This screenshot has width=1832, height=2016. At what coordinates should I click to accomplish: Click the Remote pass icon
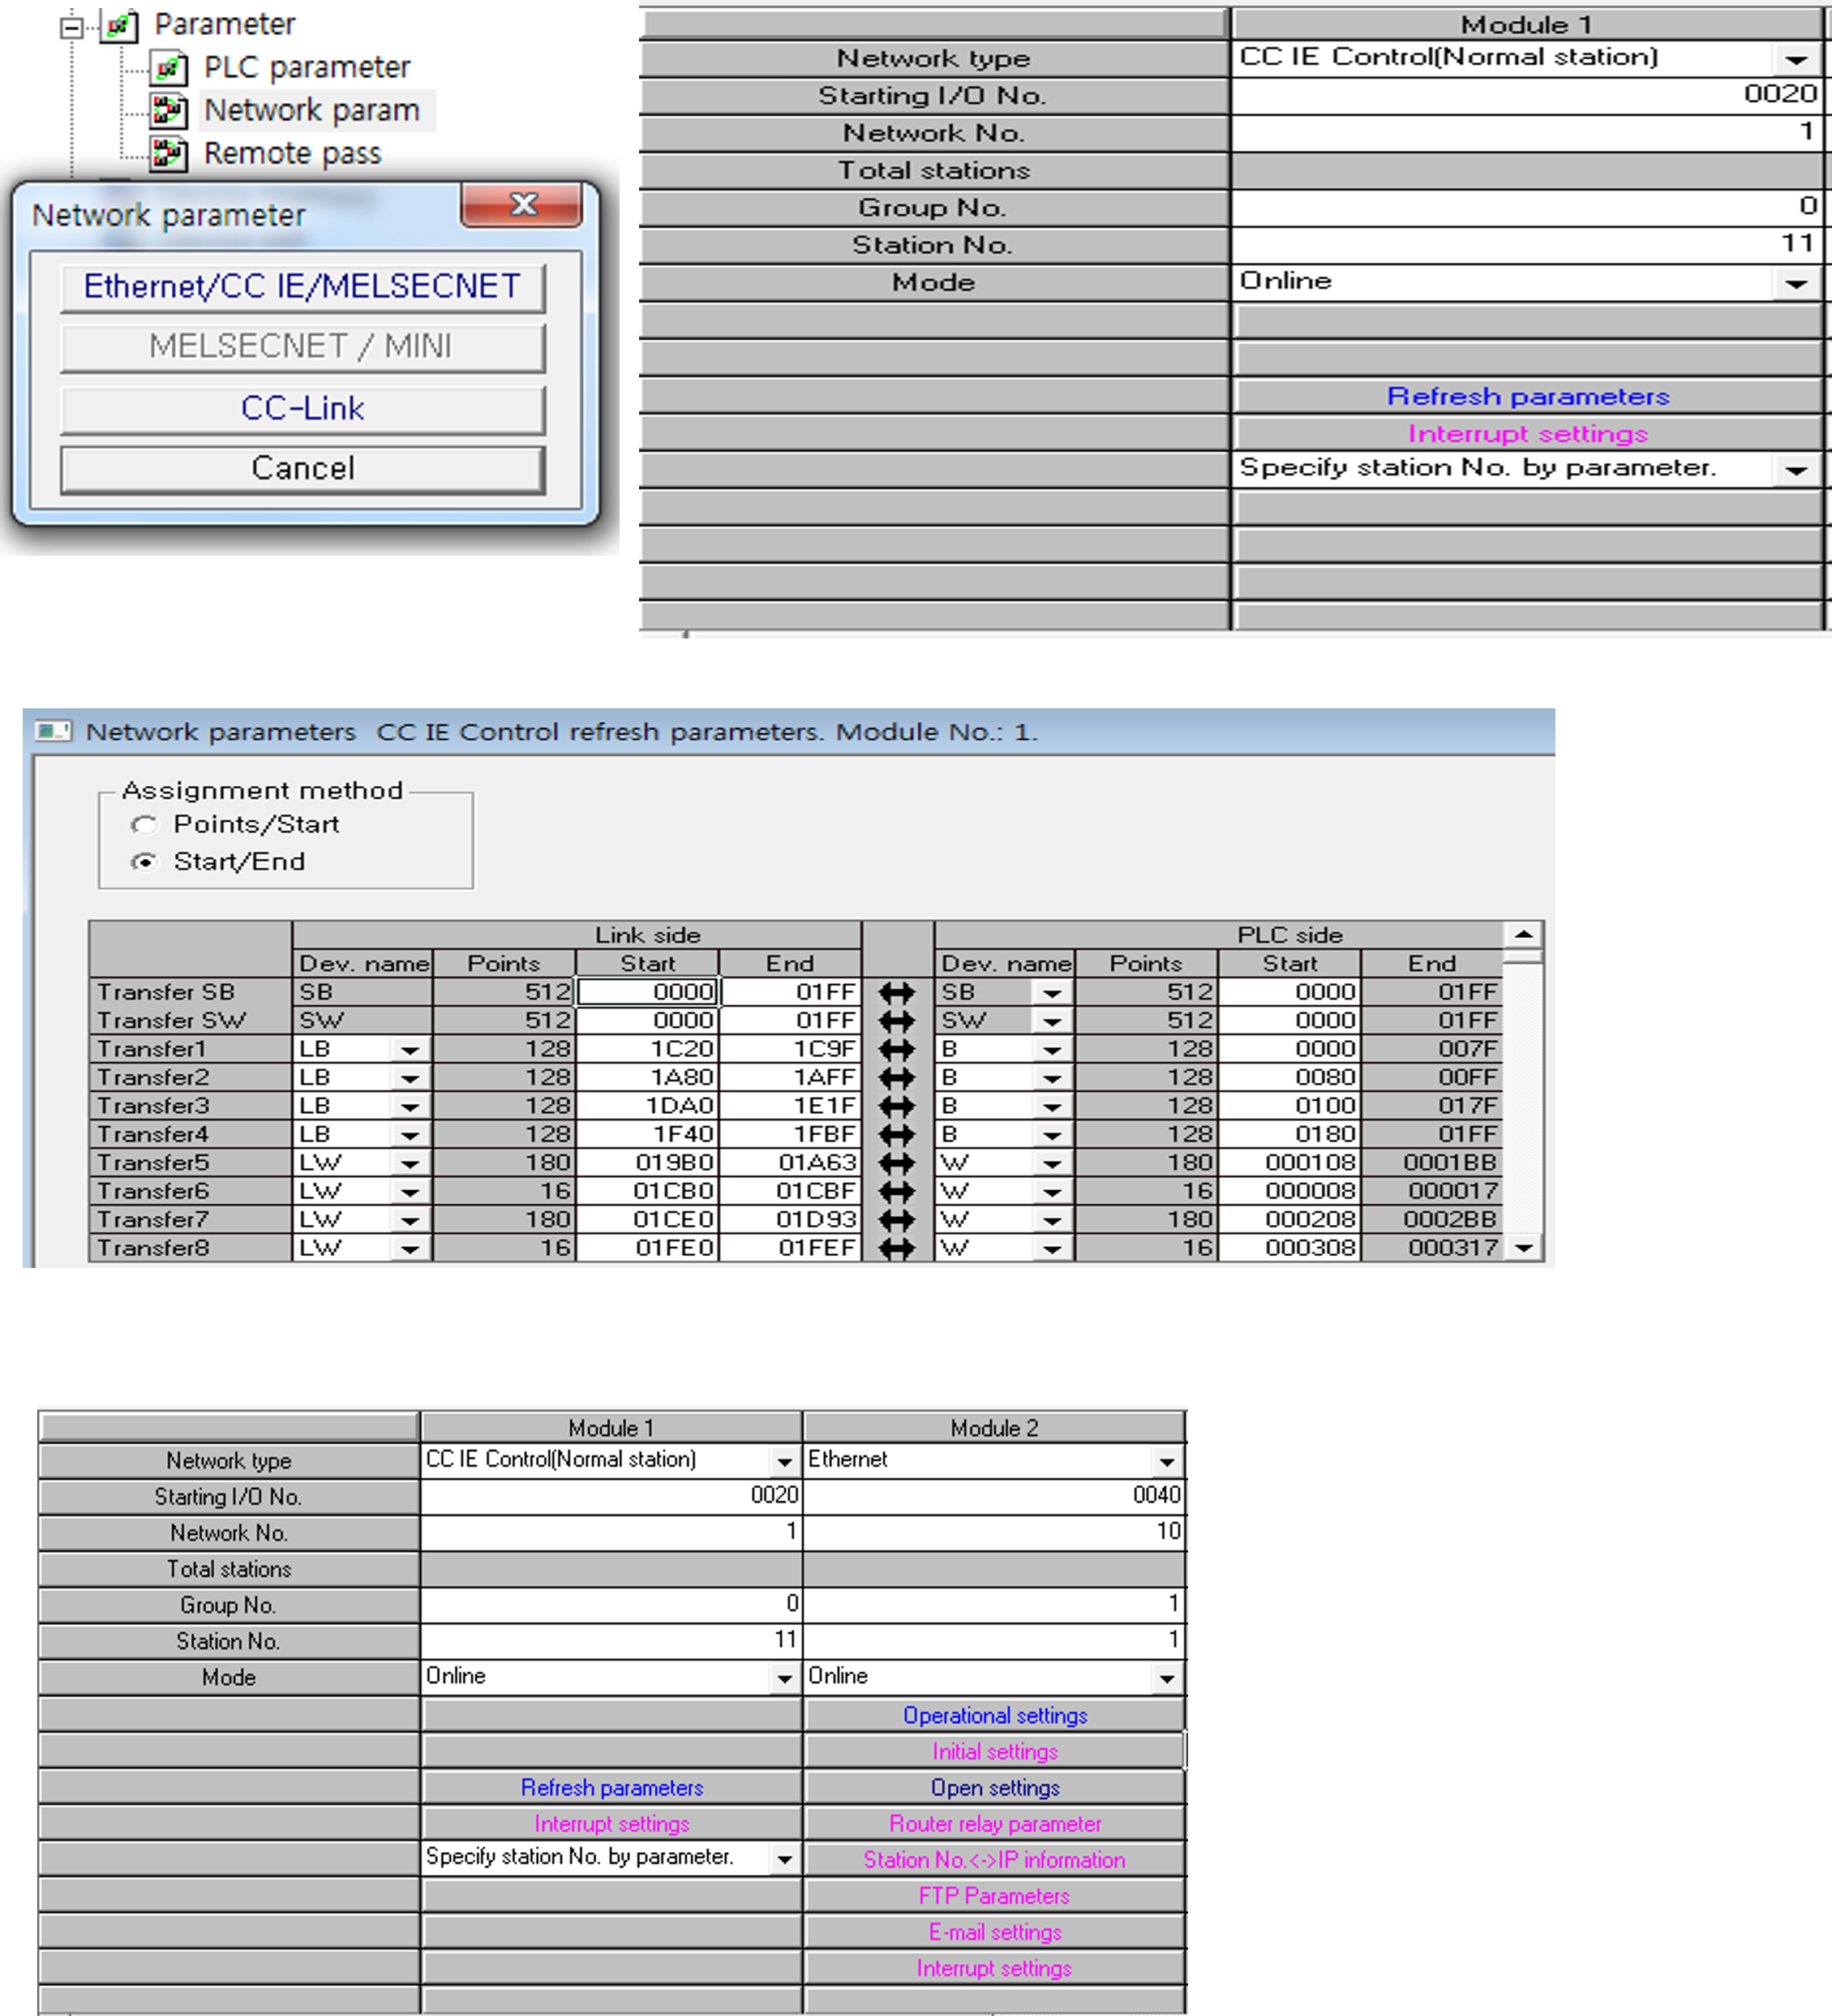pyautogui.click(x=168, y=154)
